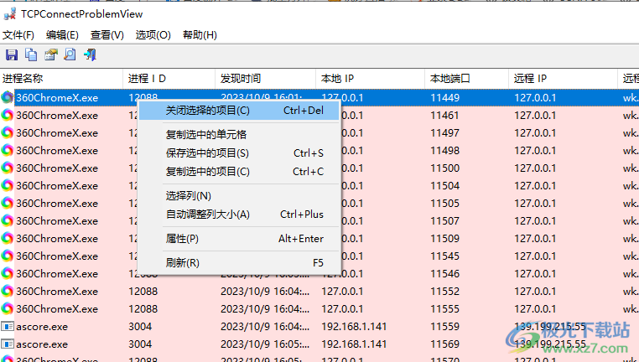Viewport: 639px width, 362px height.
Task: Open the 选项(O) menu
Action: pos(153,35)
